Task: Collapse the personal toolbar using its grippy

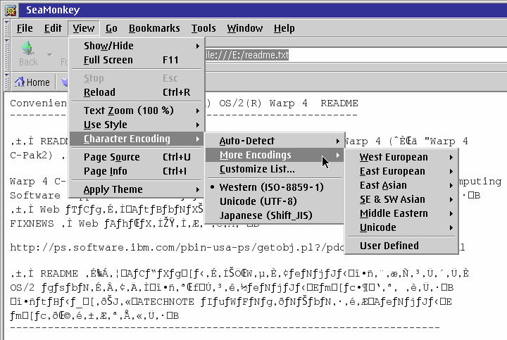Action: (7, 82)
